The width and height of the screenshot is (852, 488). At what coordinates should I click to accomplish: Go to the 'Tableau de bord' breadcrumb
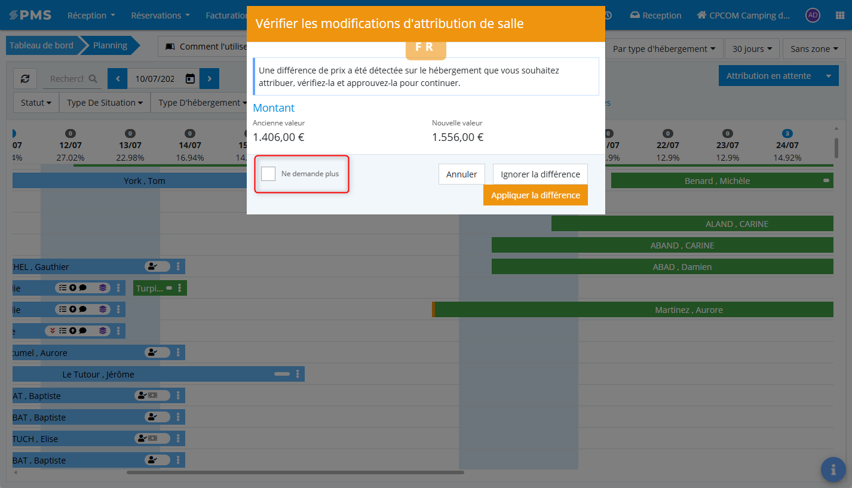[x=41, y=45]
